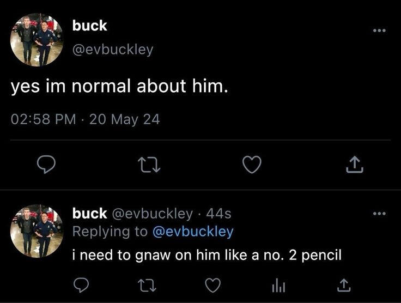Open buck's avatar on the reply tweet
Viewport: 401px width, 303px height.
point(37,231)
